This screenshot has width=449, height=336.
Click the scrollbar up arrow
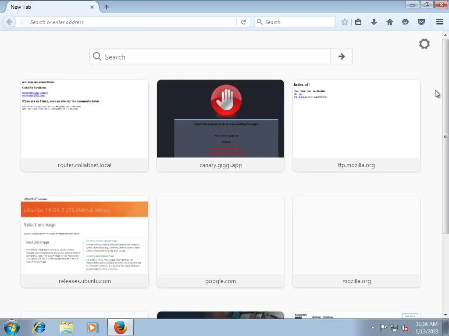point(445,35)
